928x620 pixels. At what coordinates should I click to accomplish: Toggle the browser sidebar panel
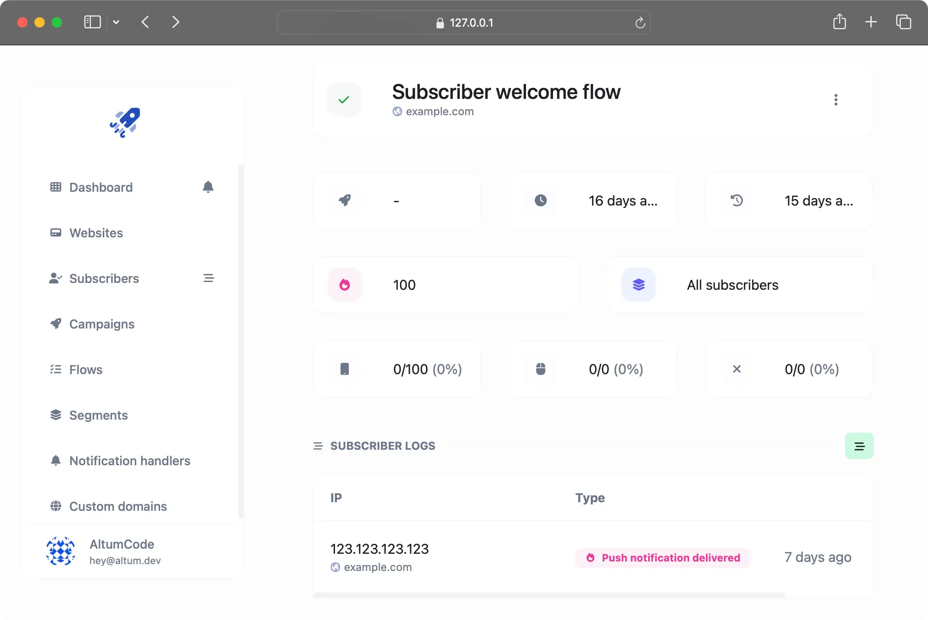tap(92, 21)
